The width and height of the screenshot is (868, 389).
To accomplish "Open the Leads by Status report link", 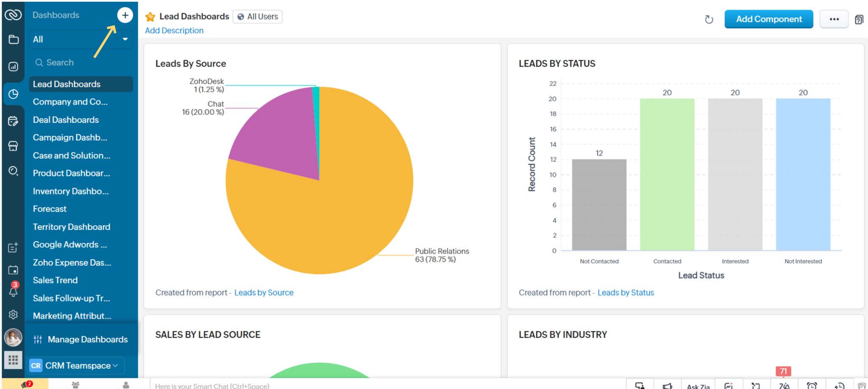I will tap(626, 292).
